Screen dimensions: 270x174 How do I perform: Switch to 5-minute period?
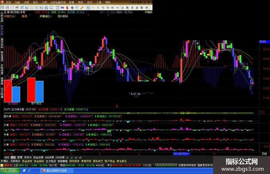[98, 8]
